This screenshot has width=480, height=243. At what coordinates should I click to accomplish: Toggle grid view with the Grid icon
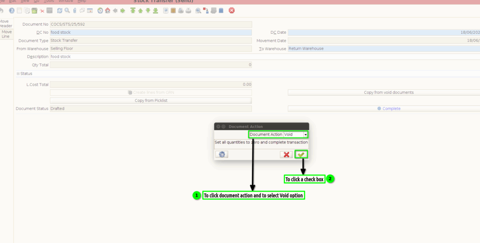click(90, 11)
